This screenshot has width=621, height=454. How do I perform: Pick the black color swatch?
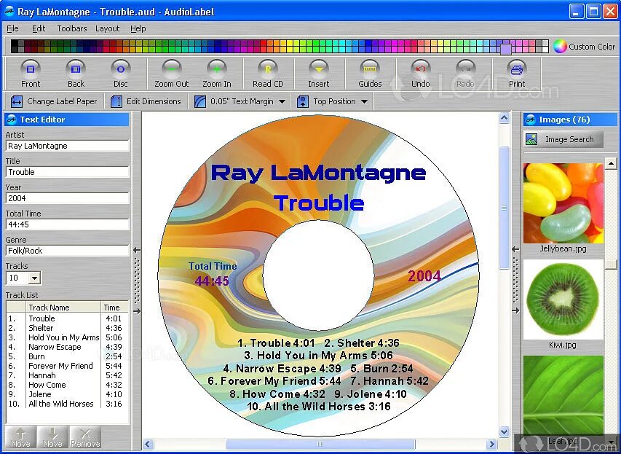point(15,47)
